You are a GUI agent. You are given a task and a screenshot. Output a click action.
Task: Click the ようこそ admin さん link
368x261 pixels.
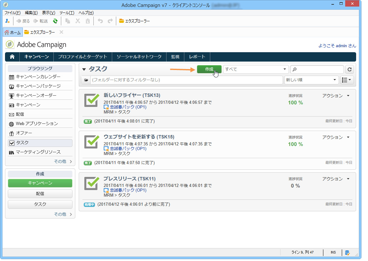[337, 46]
